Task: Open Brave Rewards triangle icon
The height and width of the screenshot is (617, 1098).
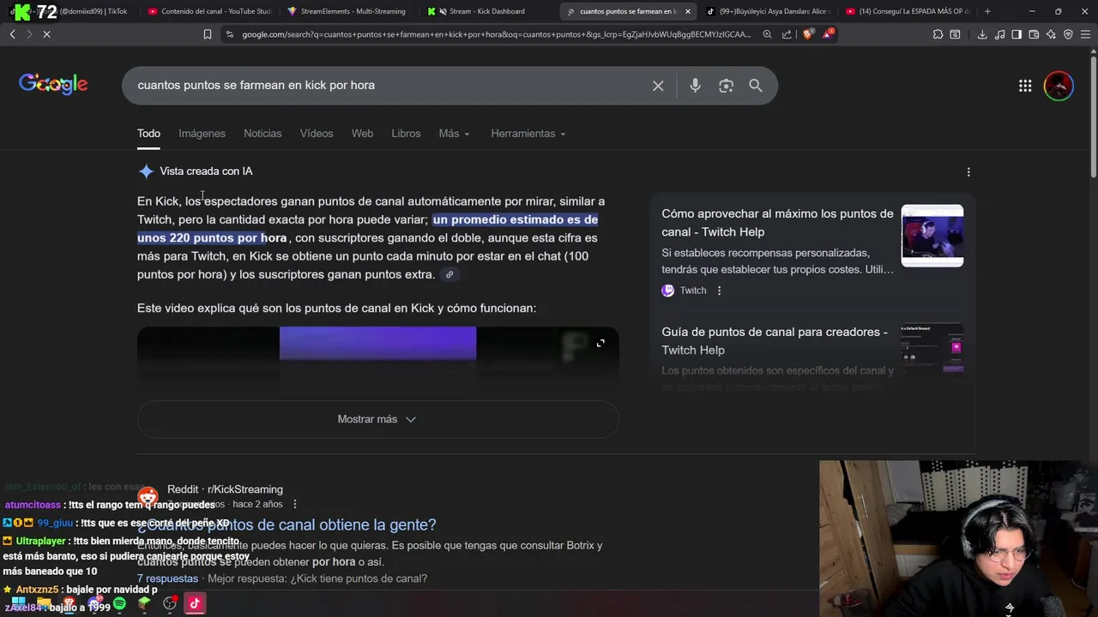Action: point(828,34)
